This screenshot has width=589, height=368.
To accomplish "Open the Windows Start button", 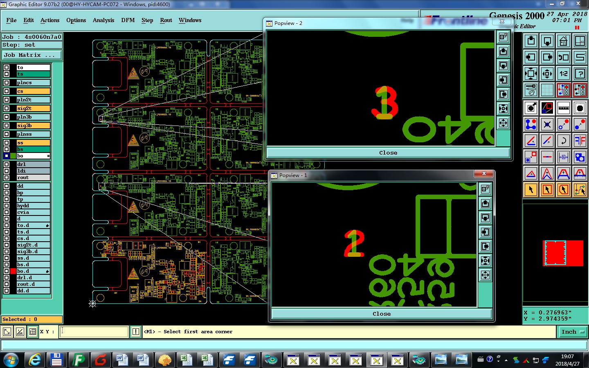I will (x=11, y=360).
